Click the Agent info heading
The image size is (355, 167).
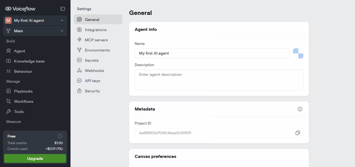tap(146, 29)
